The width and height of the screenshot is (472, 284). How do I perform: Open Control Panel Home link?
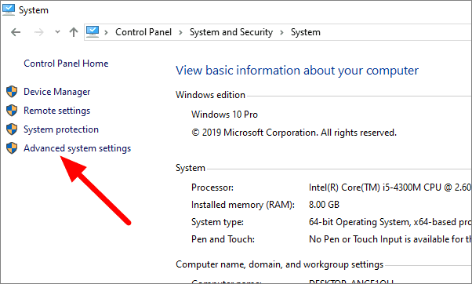(x=66, y=64)
